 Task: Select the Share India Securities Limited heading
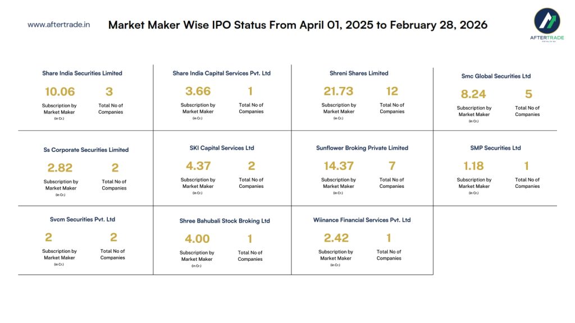tap(82, 73)
